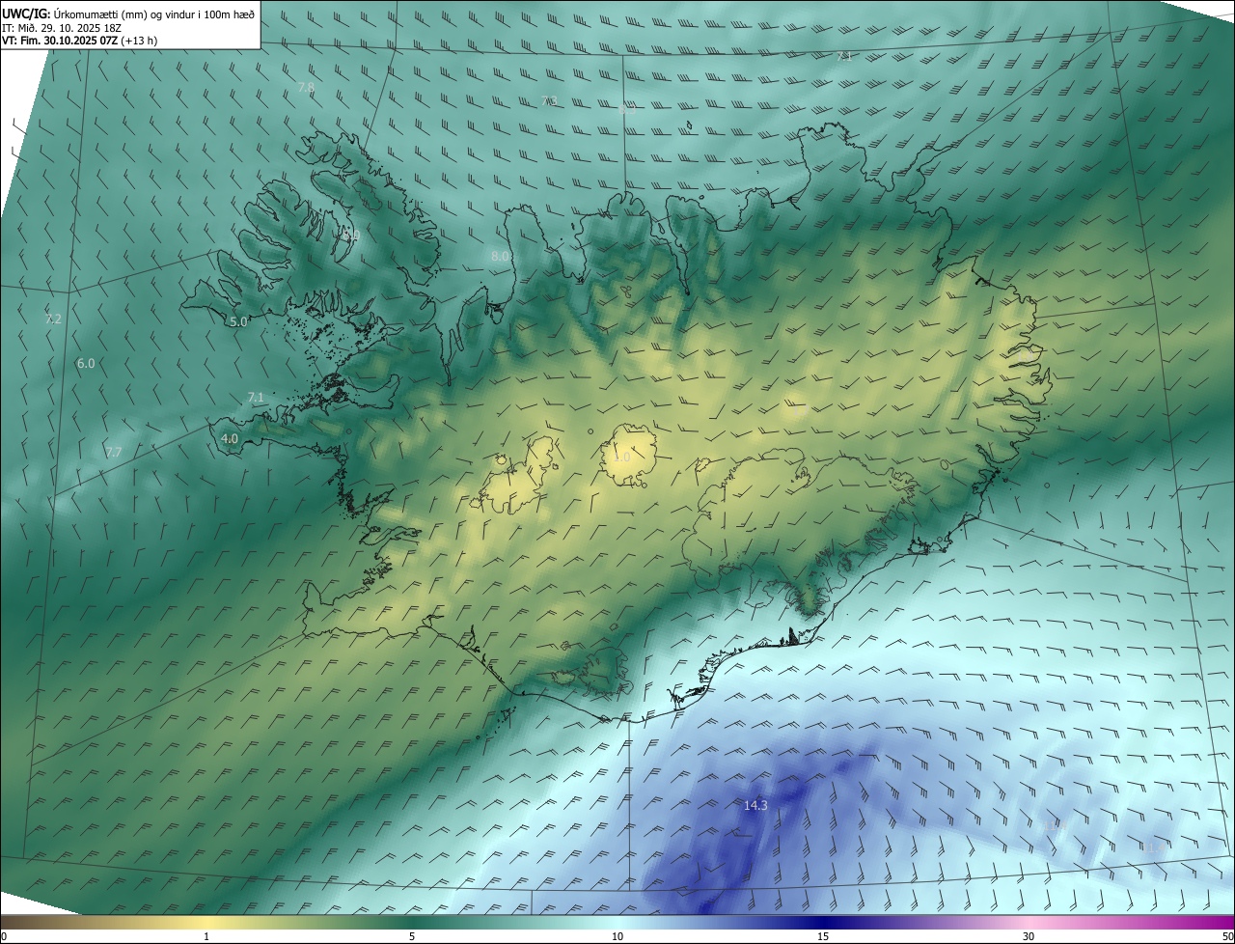Click the 7.7 value label

click(114, 452)
